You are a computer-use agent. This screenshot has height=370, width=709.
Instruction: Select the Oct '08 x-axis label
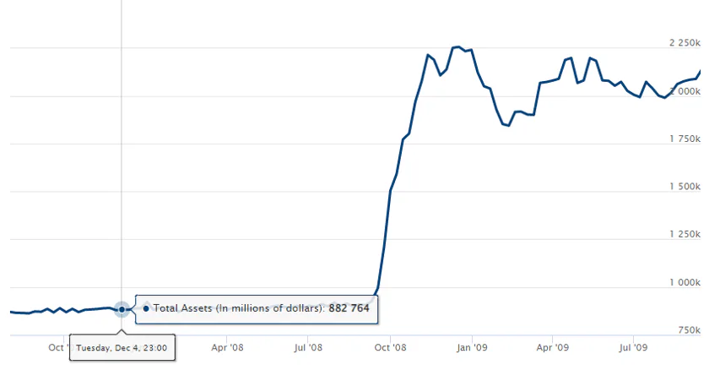[390, 347]
